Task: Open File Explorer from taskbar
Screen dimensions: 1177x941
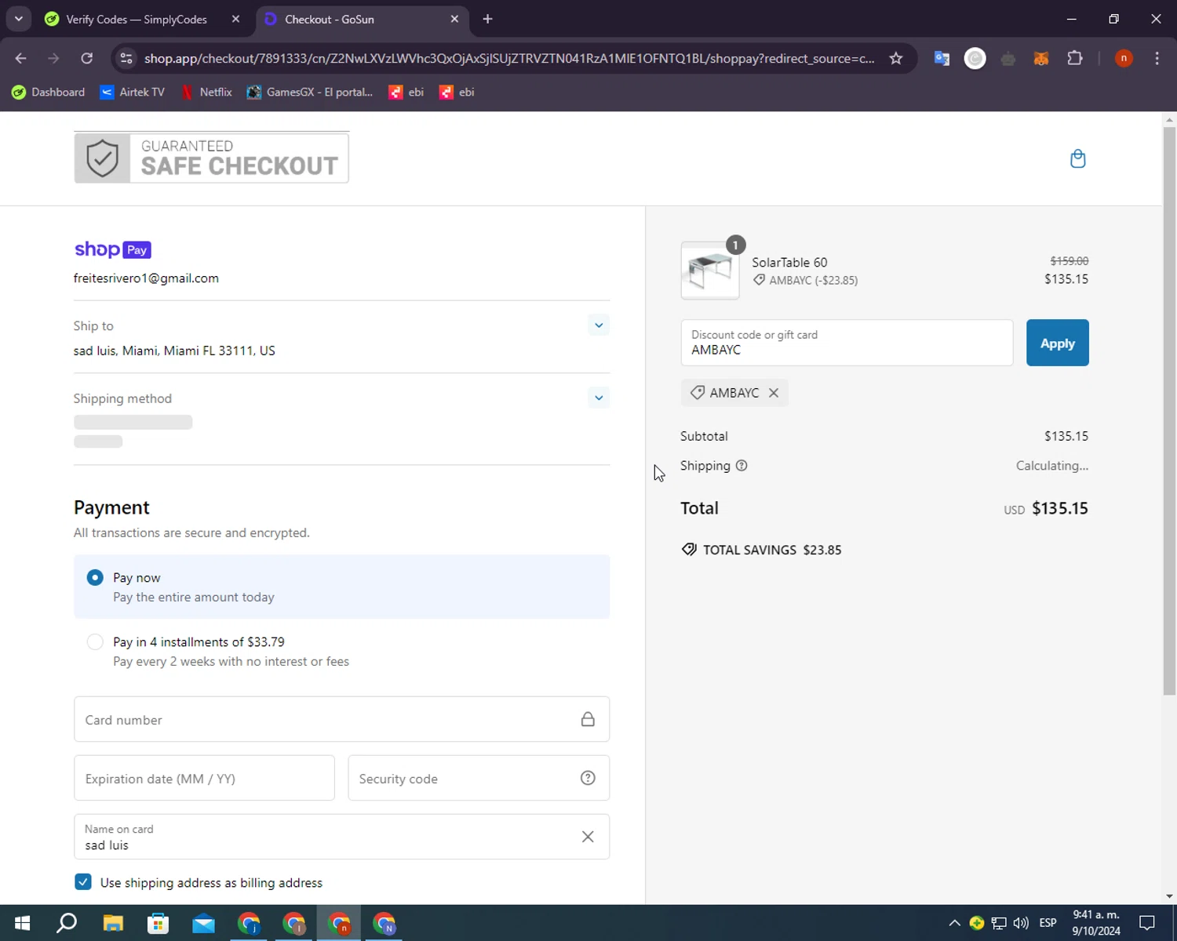Action: click(x=113, y=923)
